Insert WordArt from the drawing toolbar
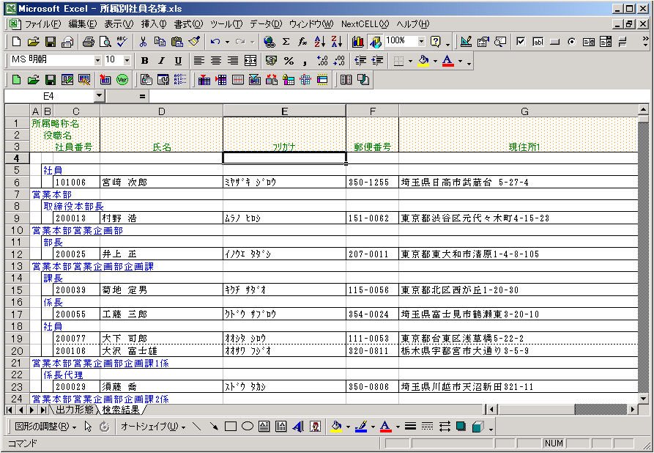 pos(298,427)
